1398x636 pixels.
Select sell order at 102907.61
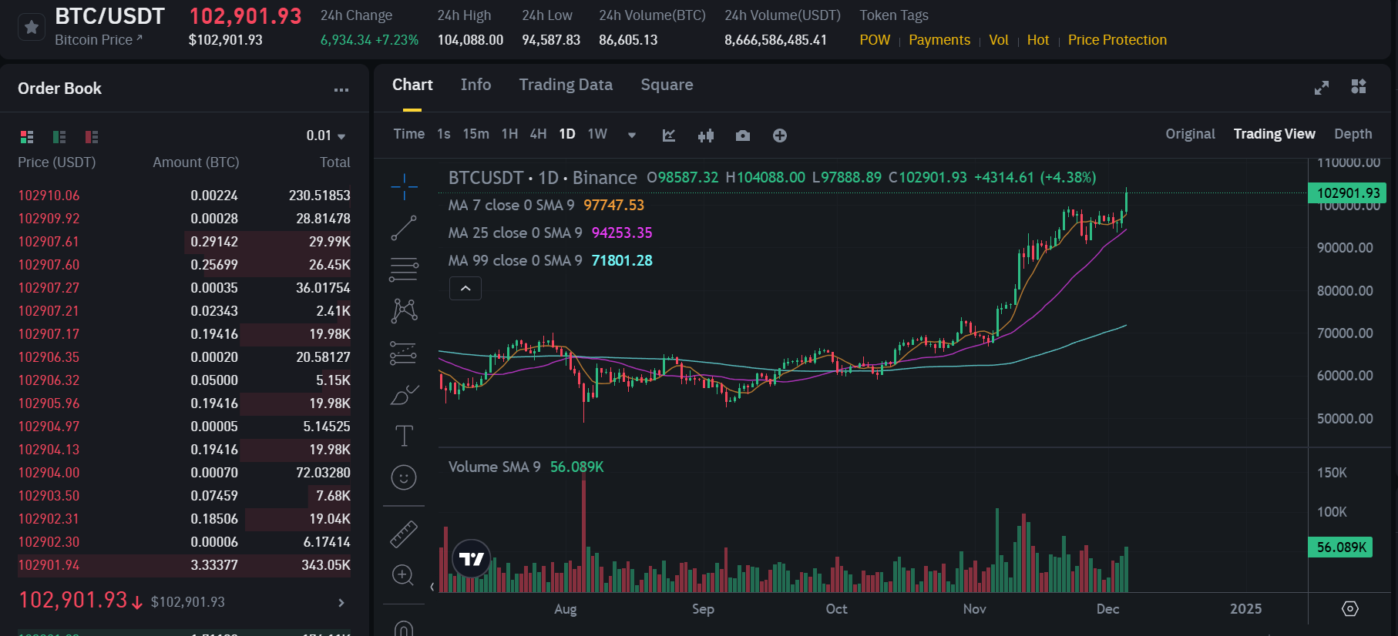click(184, 242)
